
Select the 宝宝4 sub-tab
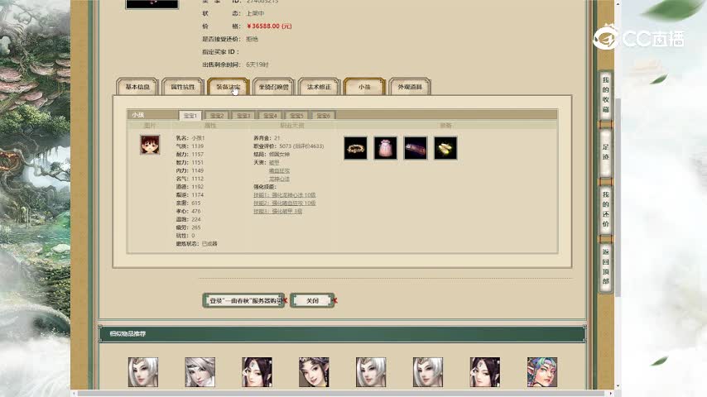point(270,116)
